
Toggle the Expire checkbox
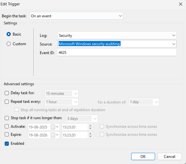point(7,135)
